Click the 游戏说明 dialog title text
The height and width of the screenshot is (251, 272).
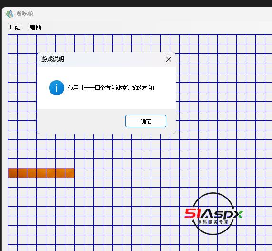(x=52, y=59)
